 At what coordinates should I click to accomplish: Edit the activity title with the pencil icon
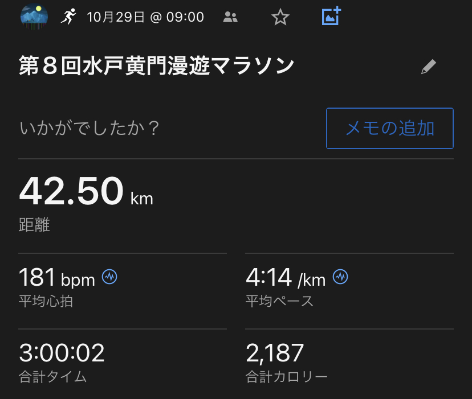(428, 68)
